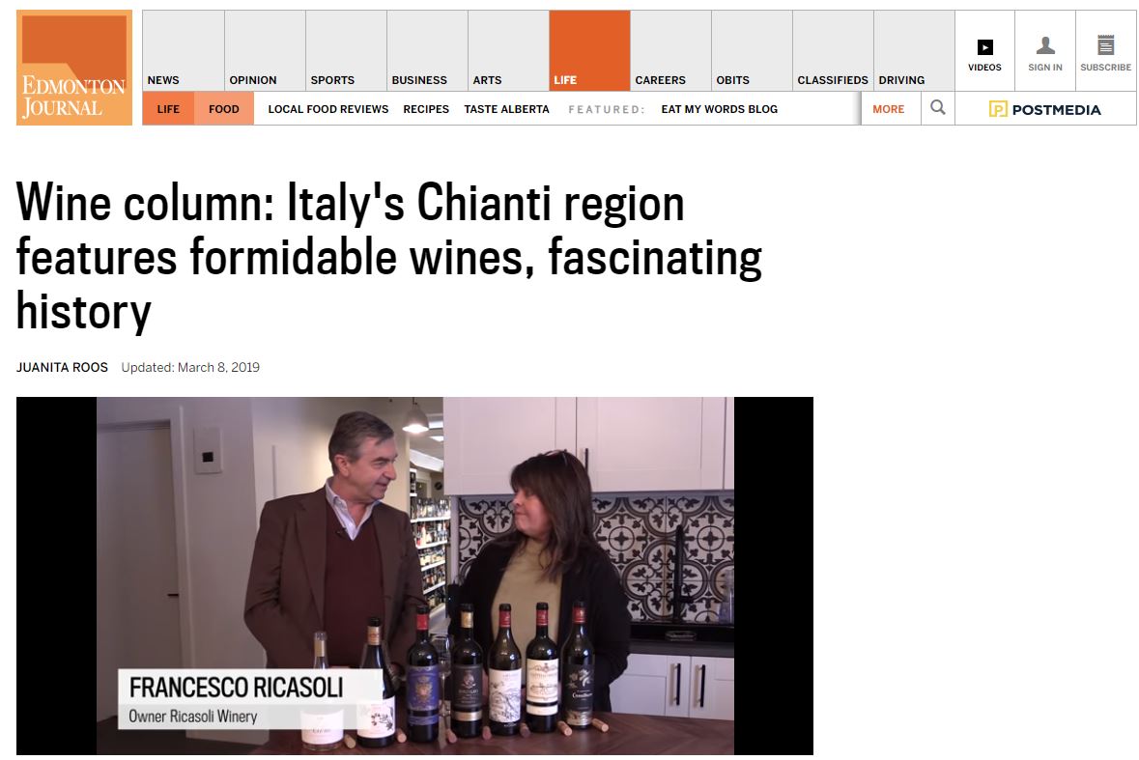1139x760 pixels.
Task: Open the Eat My Words Blog
Action: (719, 109)
